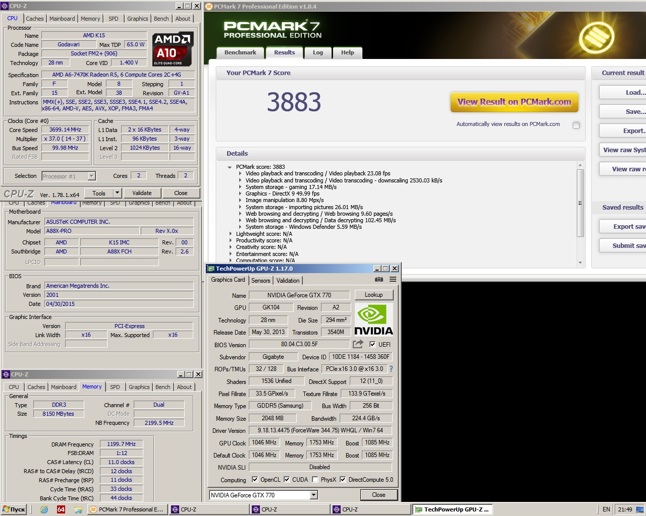Open the GPU-Z hamburger menu icon

pos(393,279)
